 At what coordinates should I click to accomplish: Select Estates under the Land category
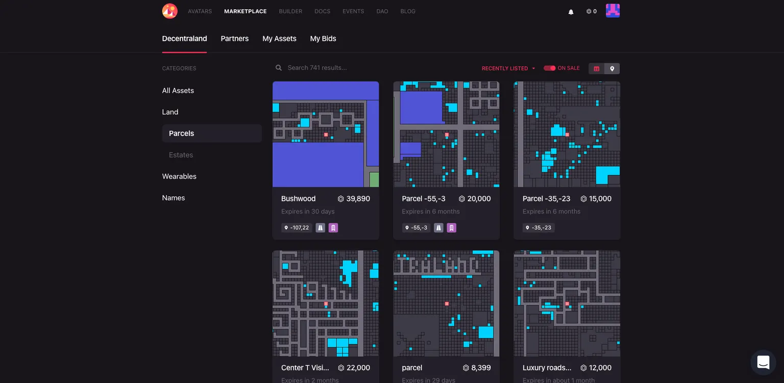pos(181,155)
